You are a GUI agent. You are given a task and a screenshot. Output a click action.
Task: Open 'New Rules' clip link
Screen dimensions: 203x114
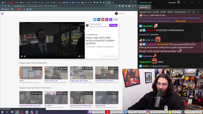click(x=48, y=105)
